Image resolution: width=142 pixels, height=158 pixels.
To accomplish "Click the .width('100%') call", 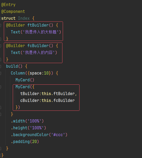I will pos(27,121).
